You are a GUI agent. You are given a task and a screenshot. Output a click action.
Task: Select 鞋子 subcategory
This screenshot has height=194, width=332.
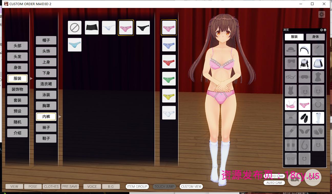tap(46, 138)
